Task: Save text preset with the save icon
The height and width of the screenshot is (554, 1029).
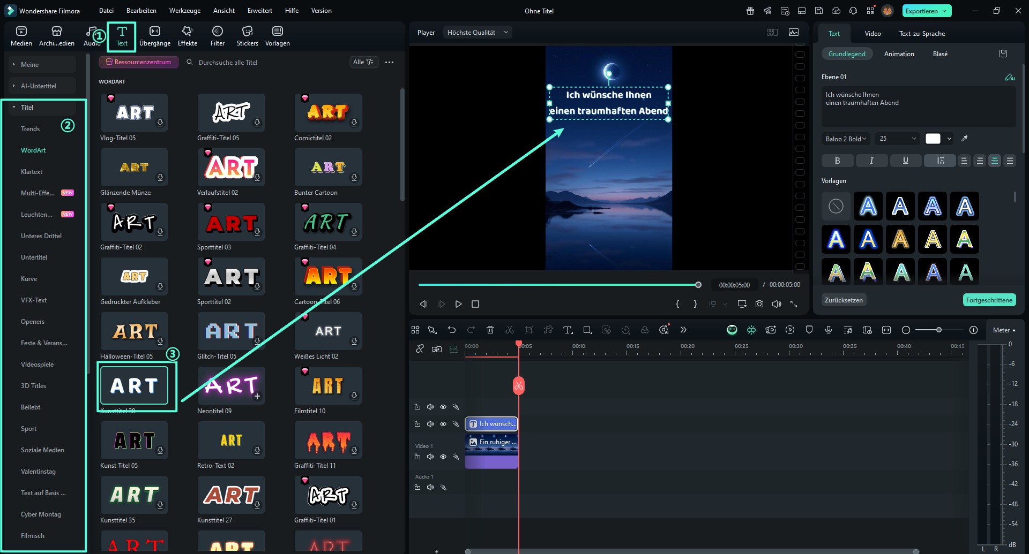Action: point(1003,54)
